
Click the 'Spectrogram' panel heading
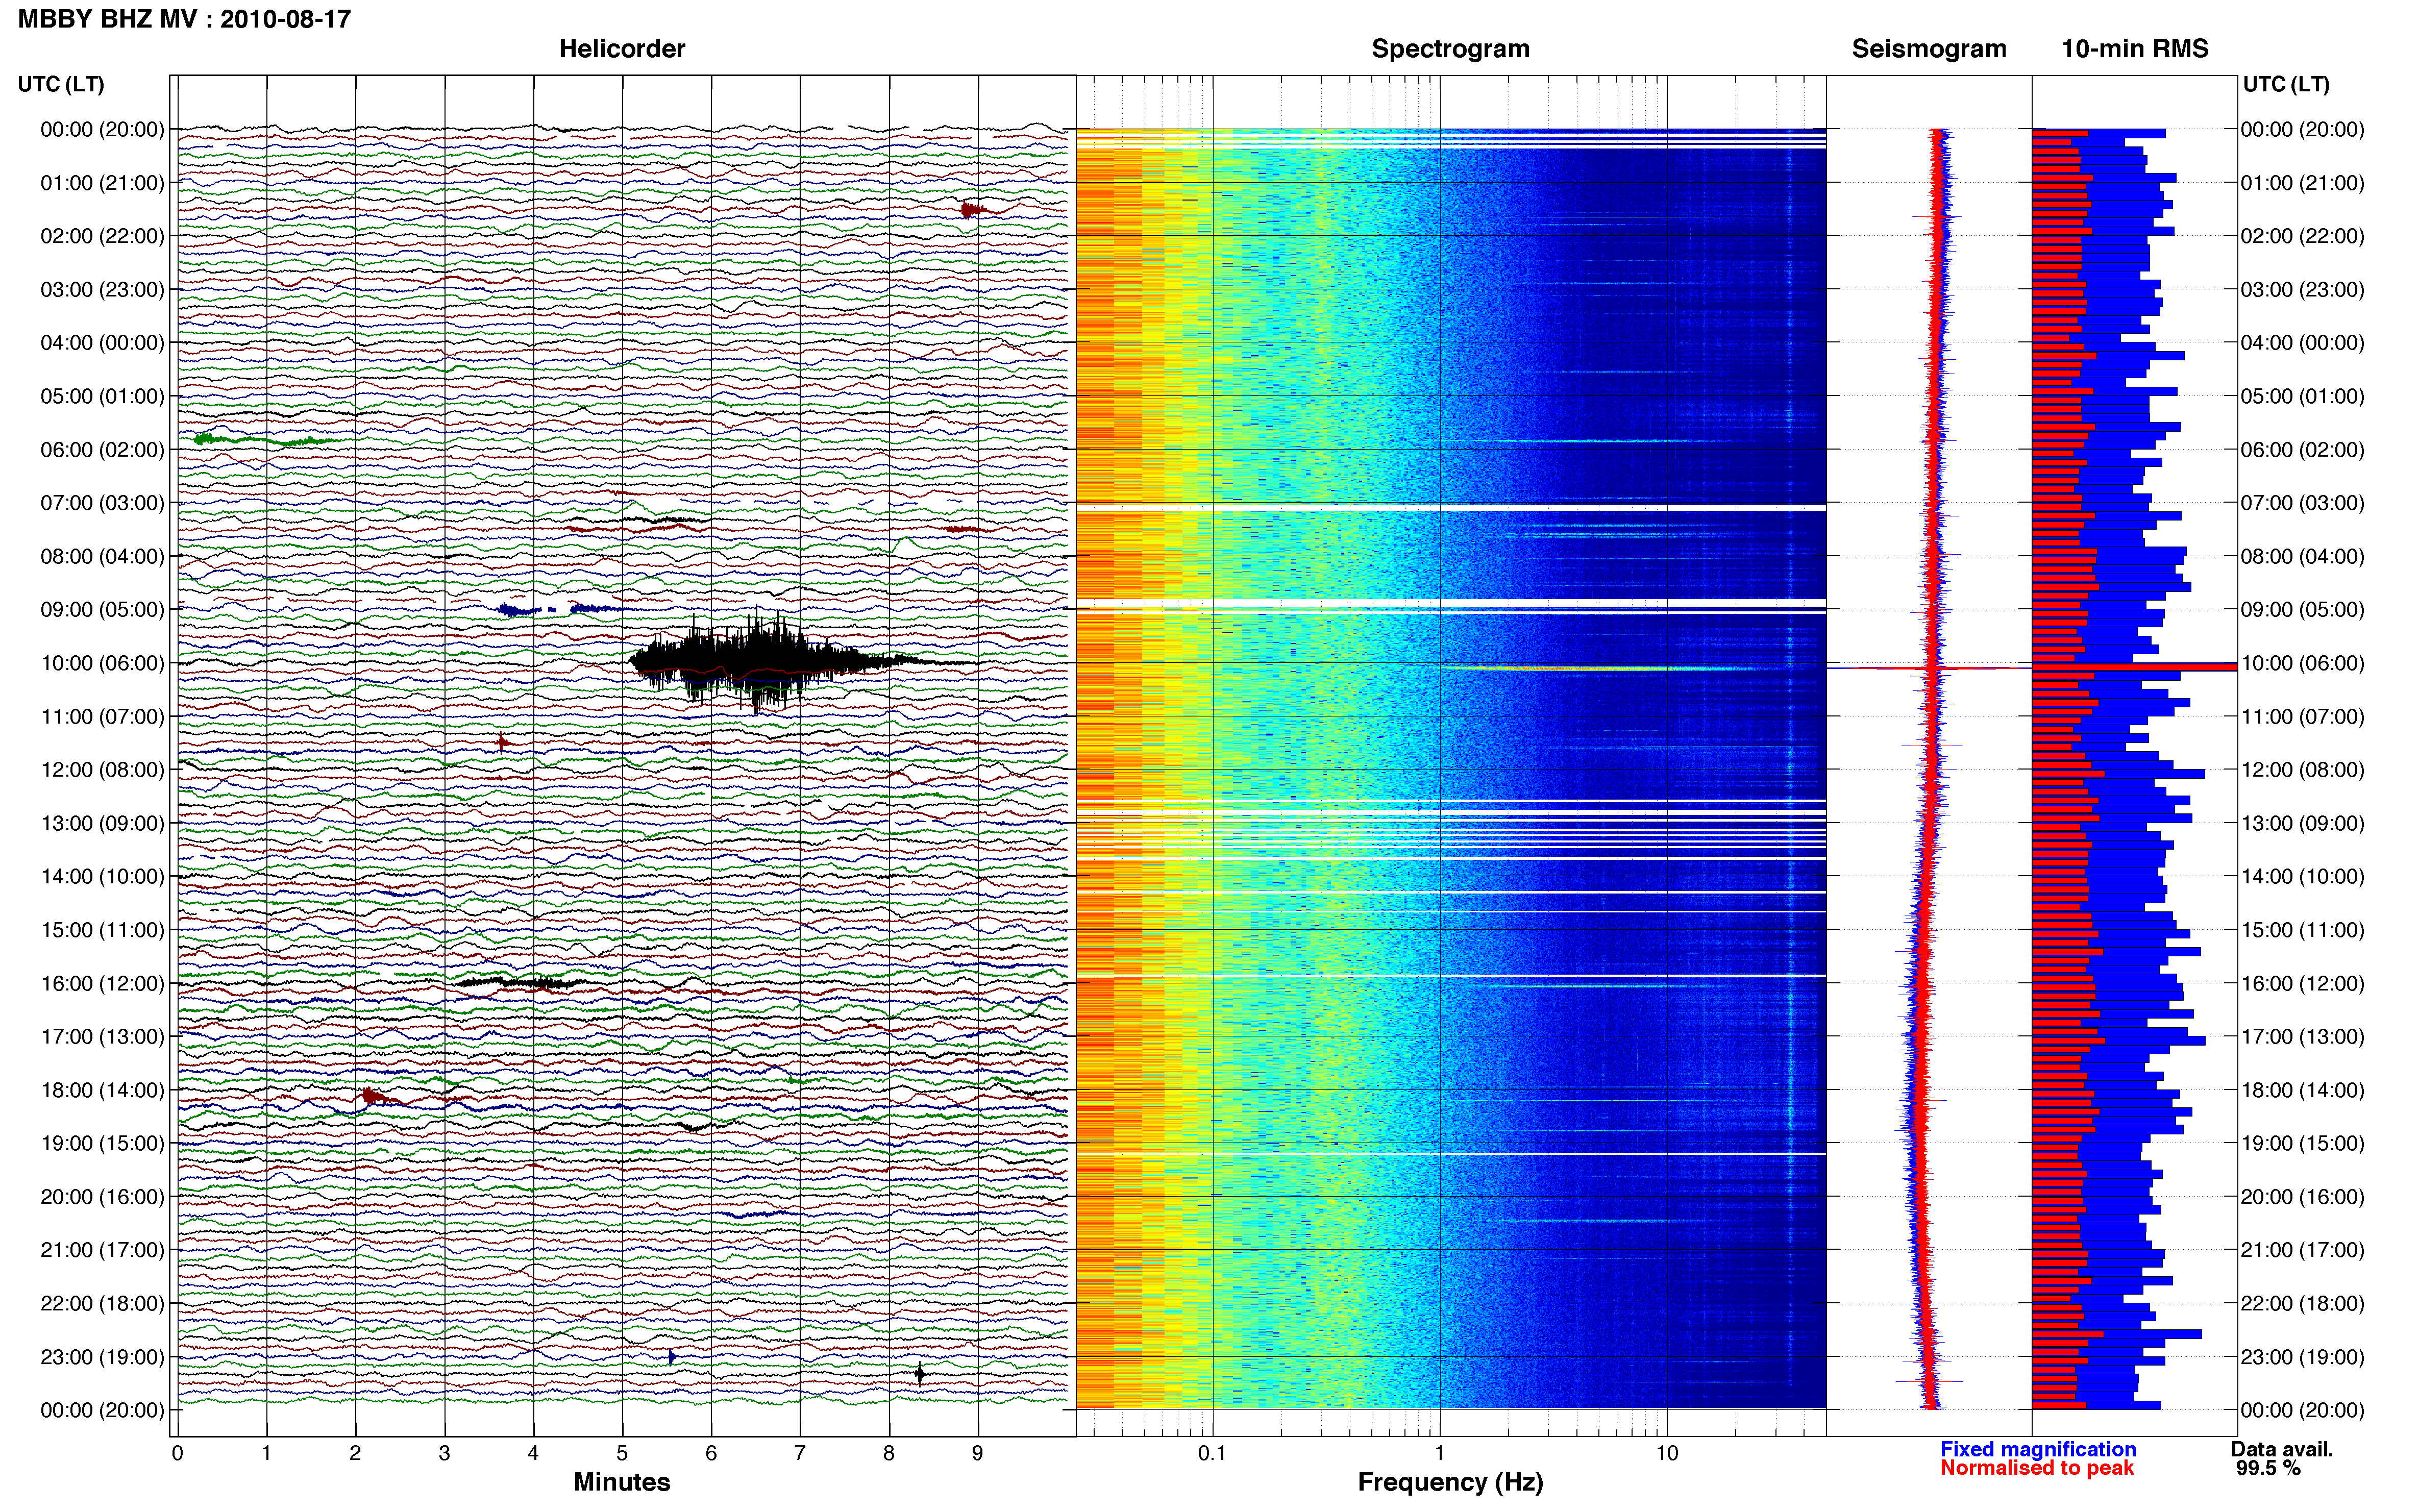pos(1450,49)
